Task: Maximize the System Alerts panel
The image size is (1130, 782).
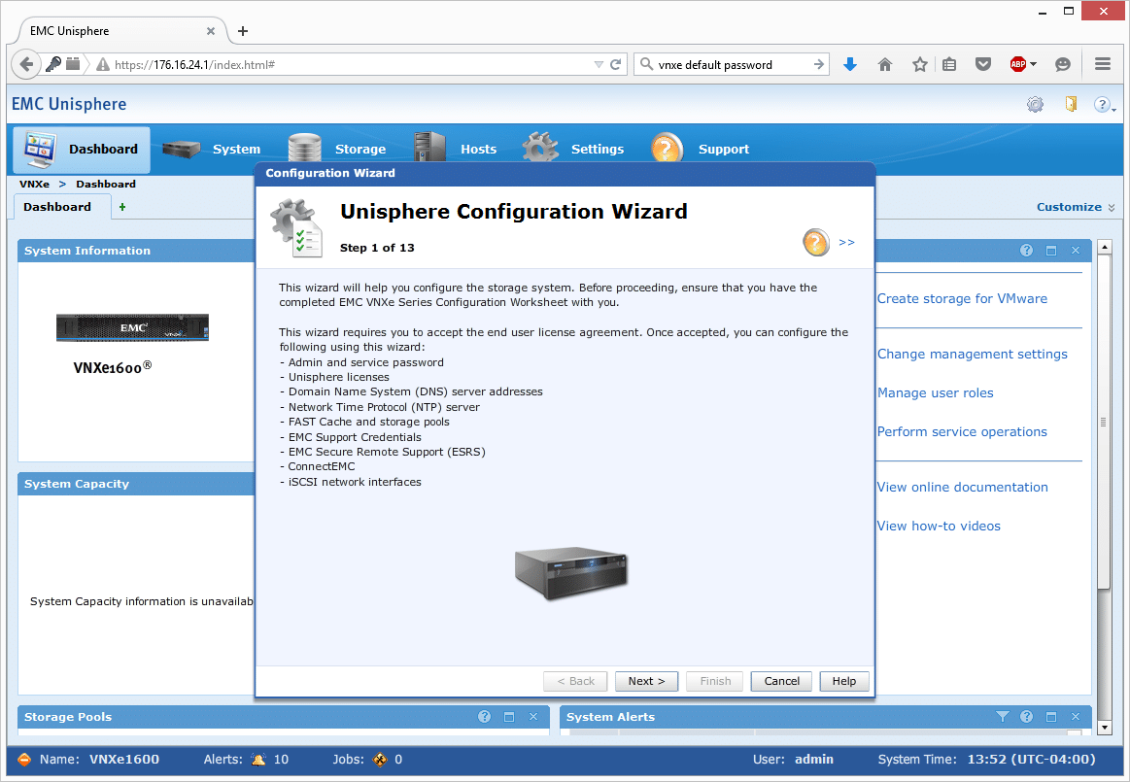Action: click(1050, 716)
